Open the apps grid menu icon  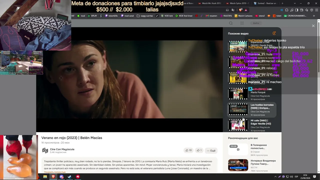click(242, 23)
